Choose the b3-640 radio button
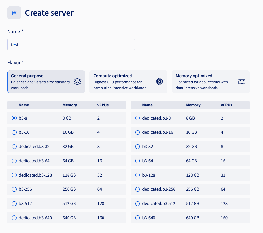 coord(138,218)
